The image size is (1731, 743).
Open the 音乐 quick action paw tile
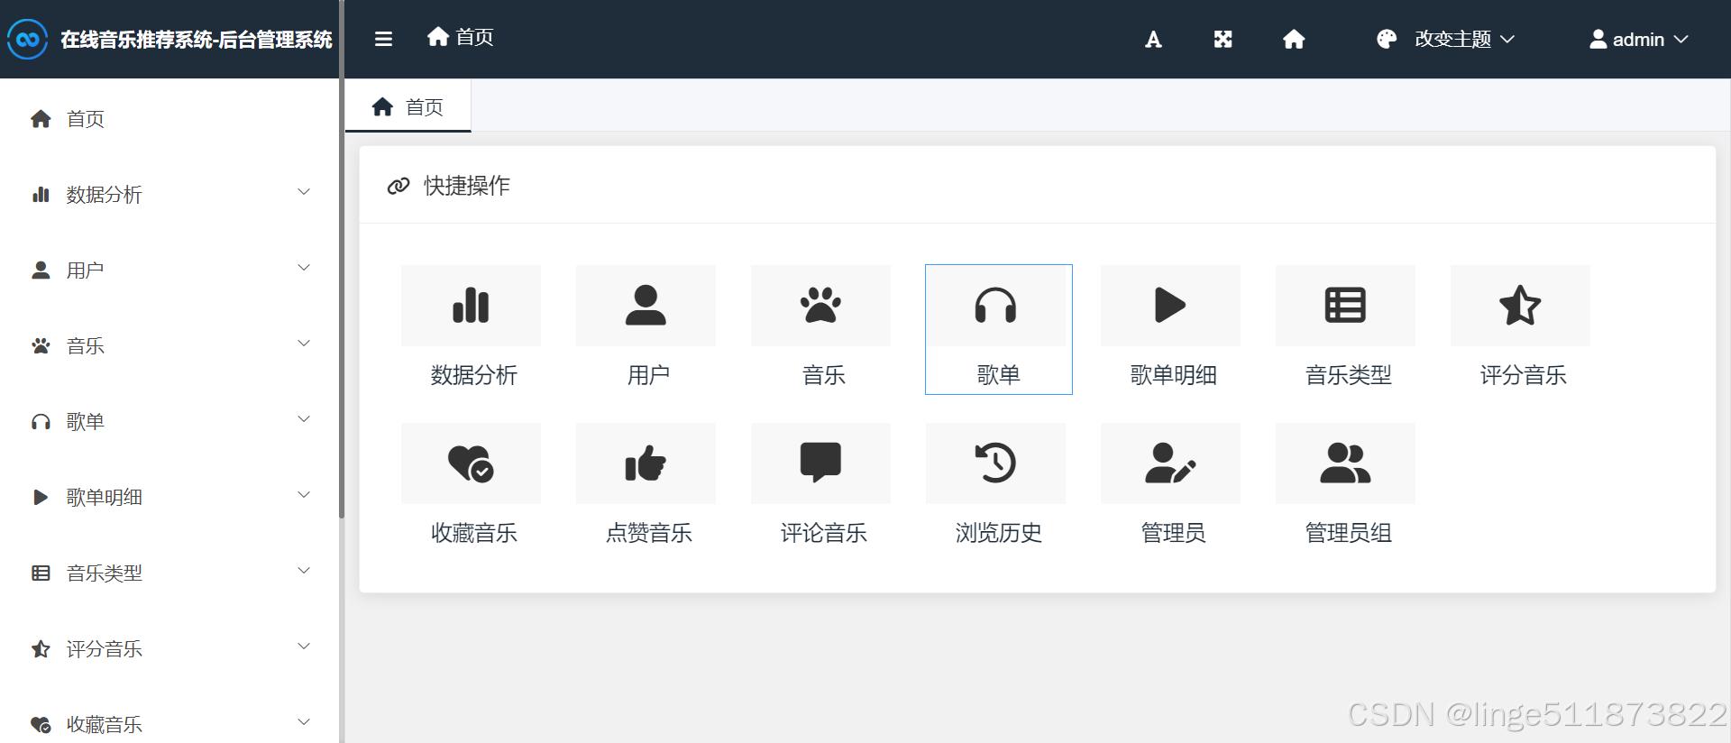click(x=820, y=305)
